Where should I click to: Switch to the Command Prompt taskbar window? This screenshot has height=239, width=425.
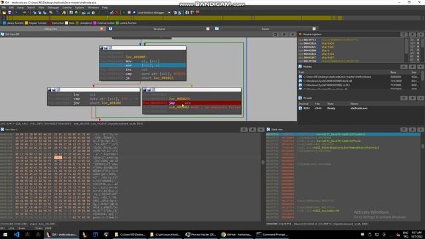272,234
